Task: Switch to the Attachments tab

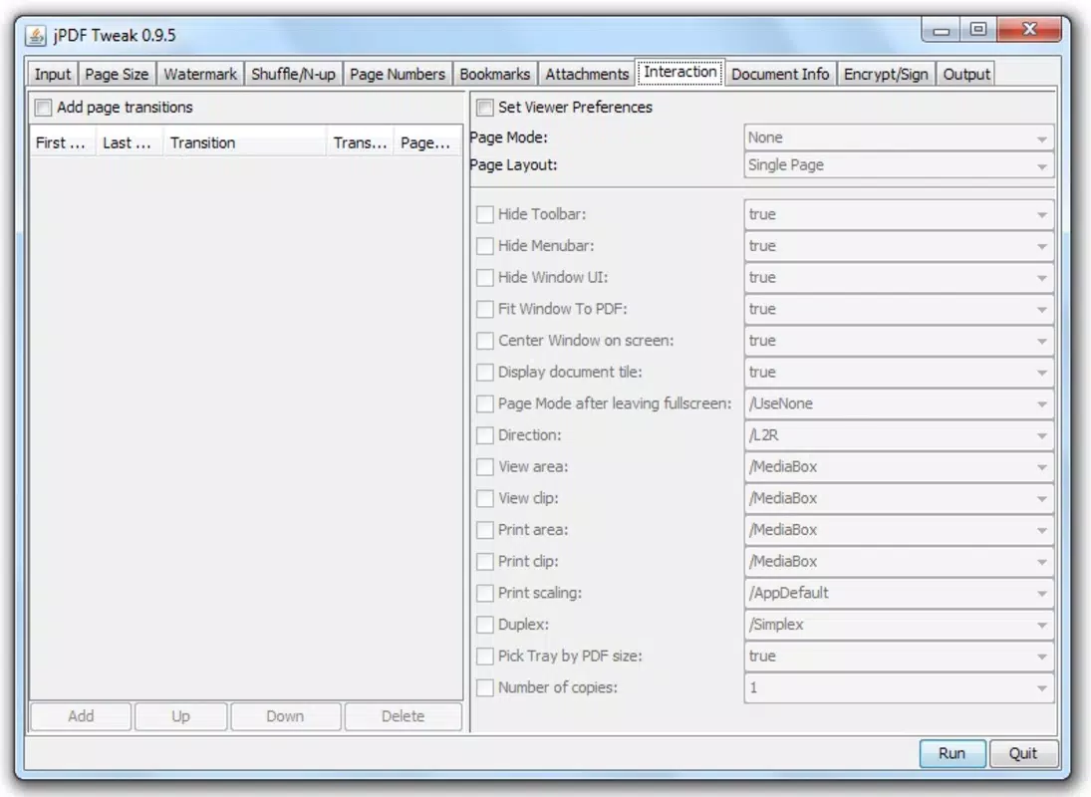Action: [x=587, y=74]
